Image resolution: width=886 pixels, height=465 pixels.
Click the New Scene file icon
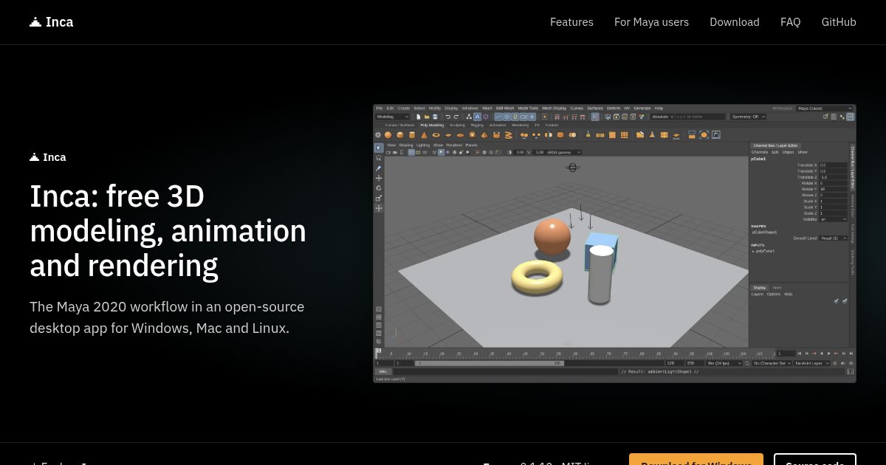pyautogui.click(x=419, y=117)
